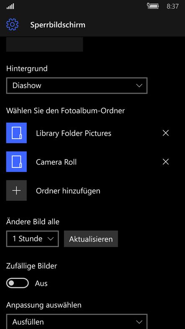Click the Aktualisieren button
This screenshot has height=329, width=185.
(x=91, y=239)
